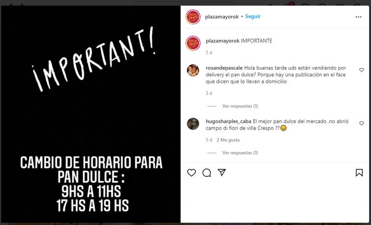371x225 pixels.
Task: View the 2 Me gusta likes list
Action: coord(228,140)
